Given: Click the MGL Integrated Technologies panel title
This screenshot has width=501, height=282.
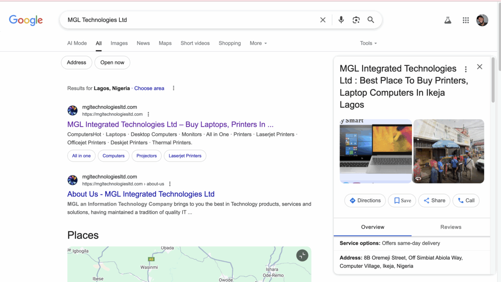Looking at the screenshot, I should click(x=404, y=86).
